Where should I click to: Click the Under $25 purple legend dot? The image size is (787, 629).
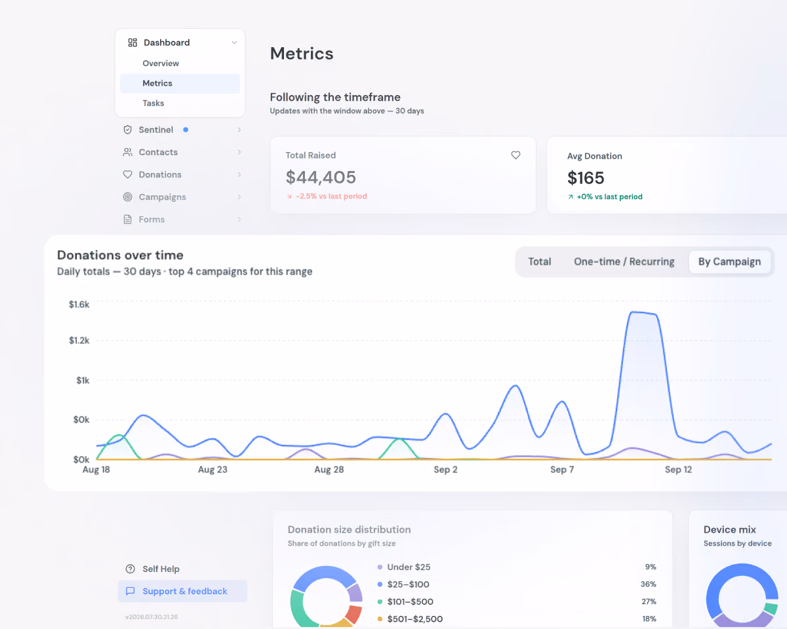[x=380, y=567]
